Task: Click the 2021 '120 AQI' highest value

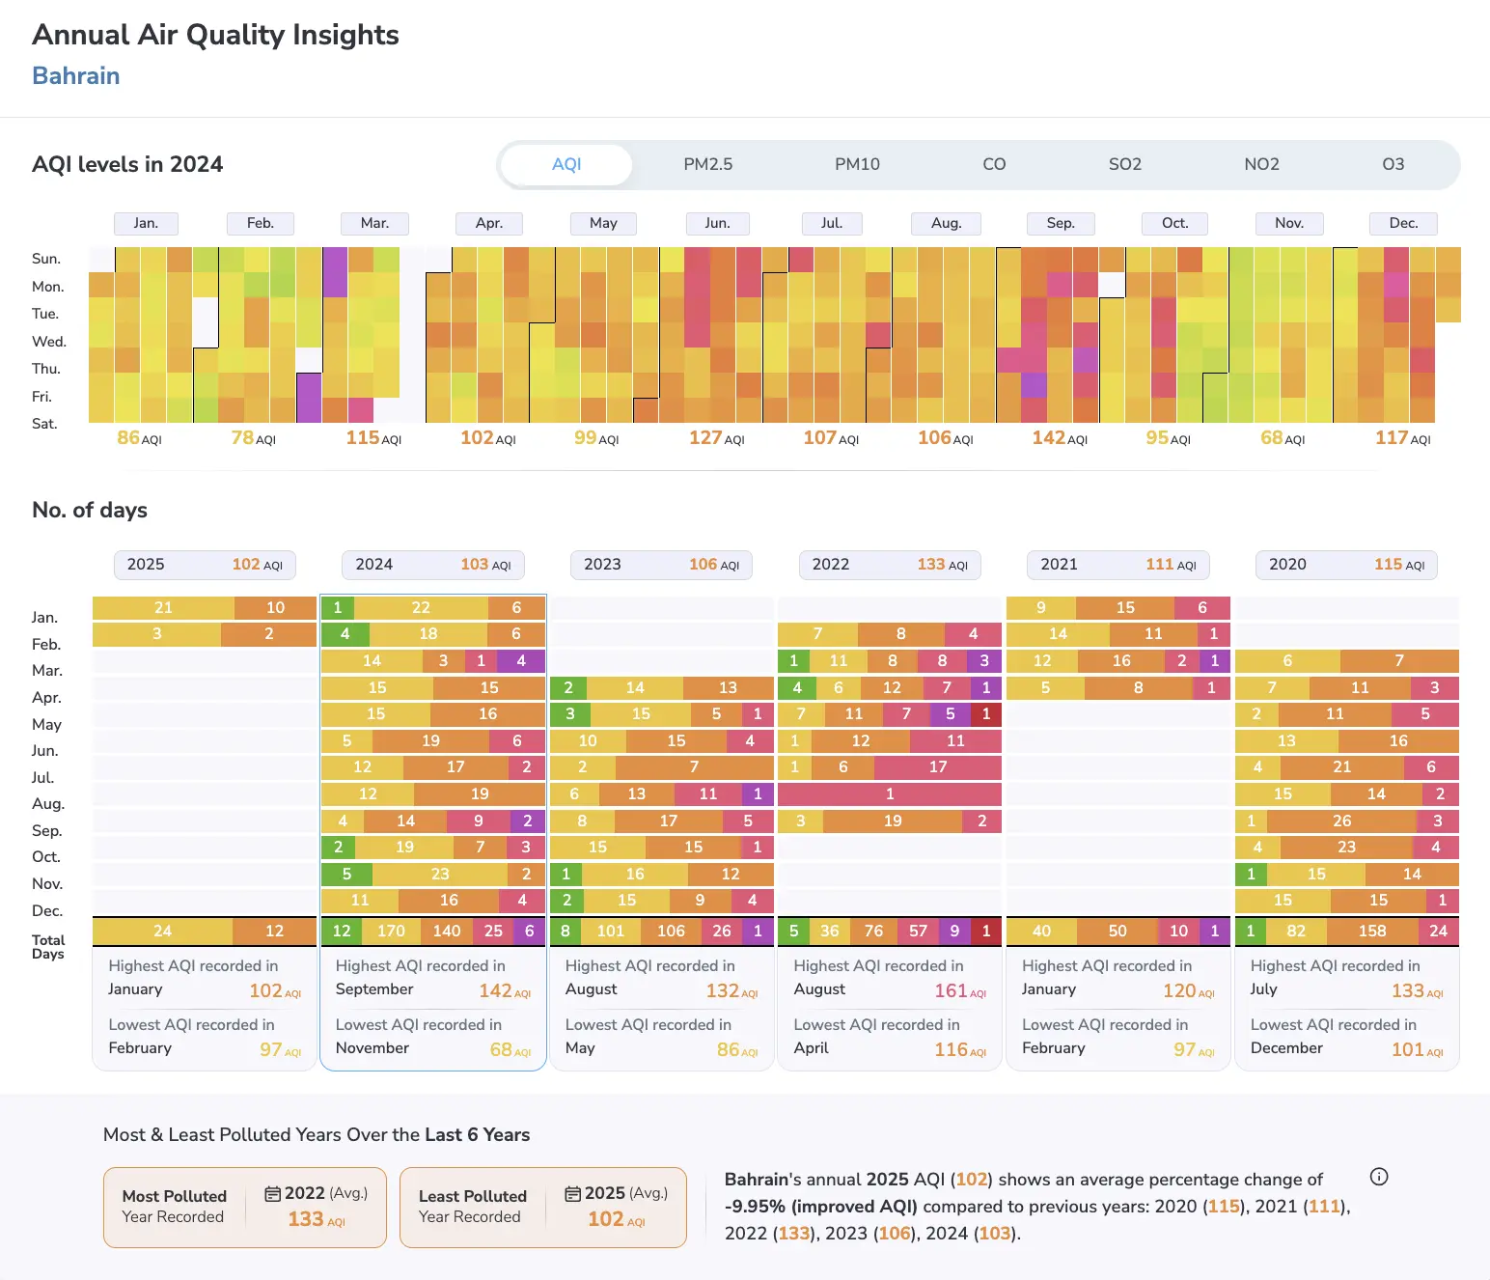Action: [1189, 991]
